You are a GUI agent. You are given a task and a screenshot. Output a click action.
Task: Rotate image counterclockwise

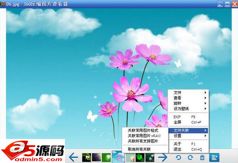tap(178, 157)
